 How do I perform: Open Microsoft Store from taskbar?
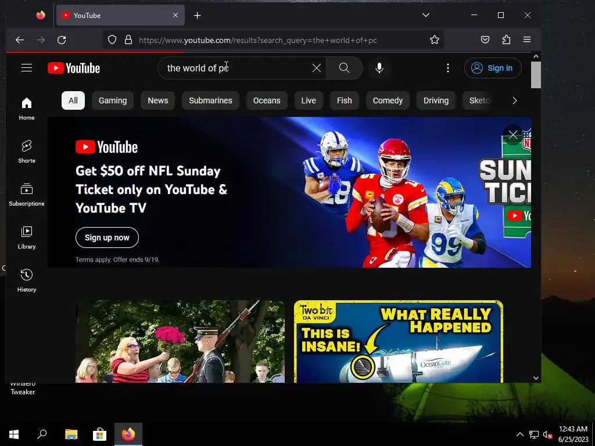pos(99,434)
